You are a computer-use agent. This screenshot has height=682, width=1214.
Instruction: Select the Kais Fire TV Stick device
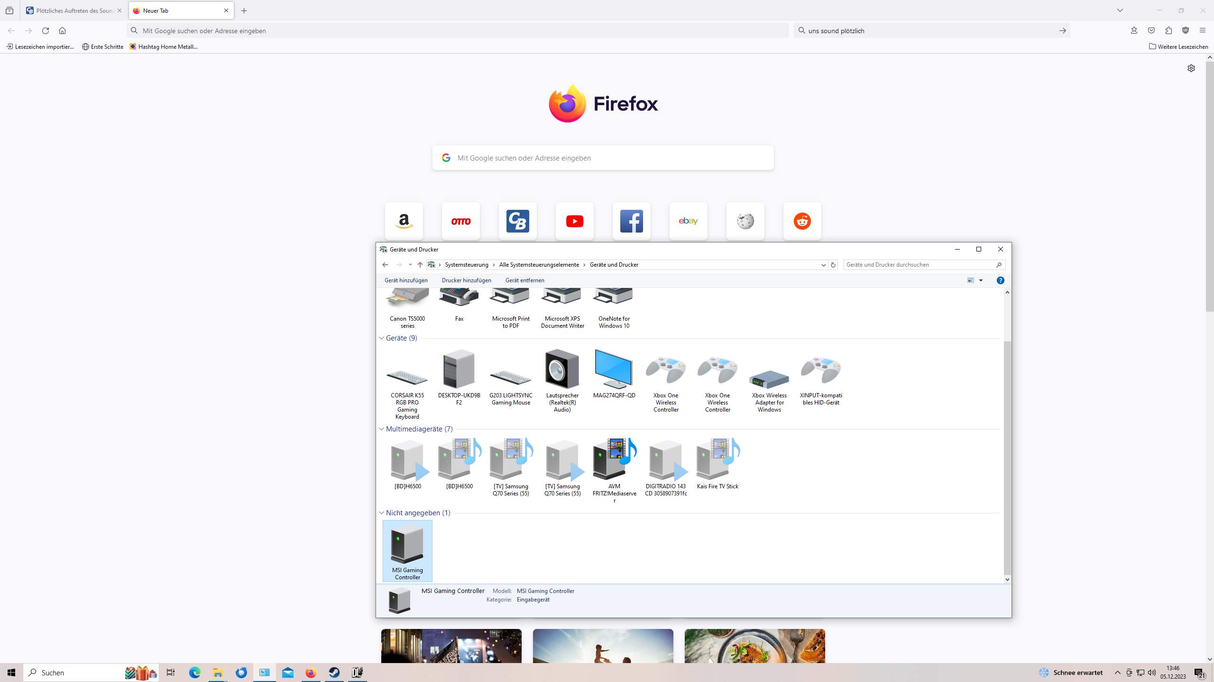pyautogui.click(x=717, y=460)
